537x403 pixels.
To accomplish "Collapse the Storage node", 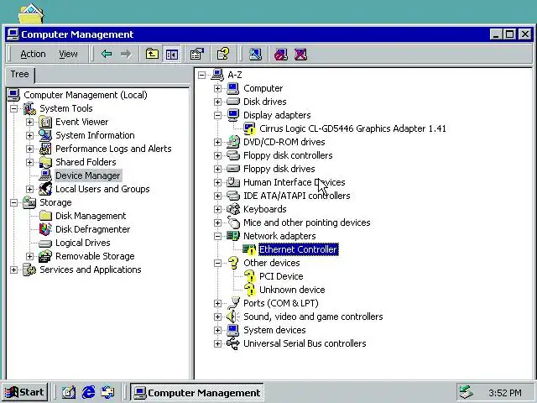I will (13, 203).
